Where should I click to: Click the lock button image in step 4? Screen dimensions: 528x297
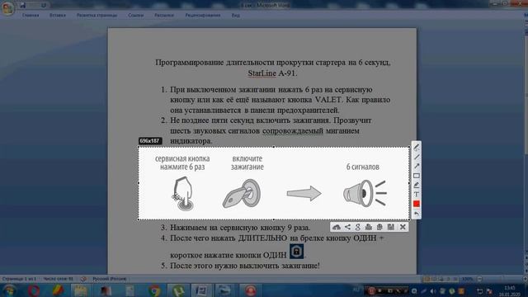click(296, 251)
